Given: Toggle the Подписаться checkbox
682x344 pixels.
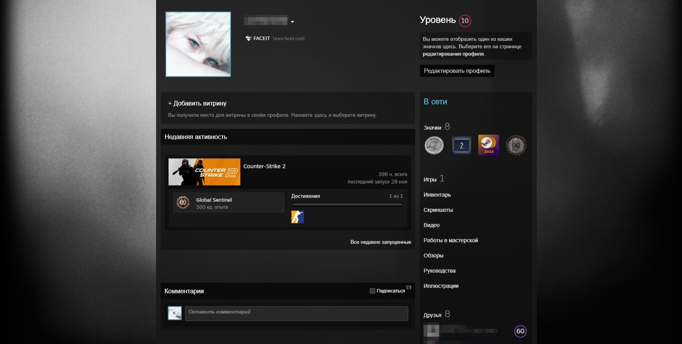Looking at the screenshot, I should coord(372,291).
